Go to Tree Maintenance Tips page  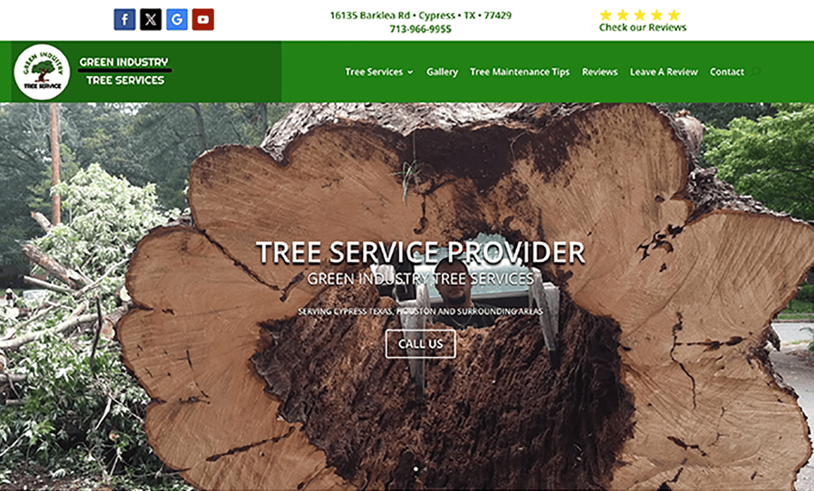pyautogui.click(x=520, y=72)
